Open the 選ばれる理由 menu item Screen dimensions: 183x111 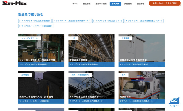pos(101,4)
